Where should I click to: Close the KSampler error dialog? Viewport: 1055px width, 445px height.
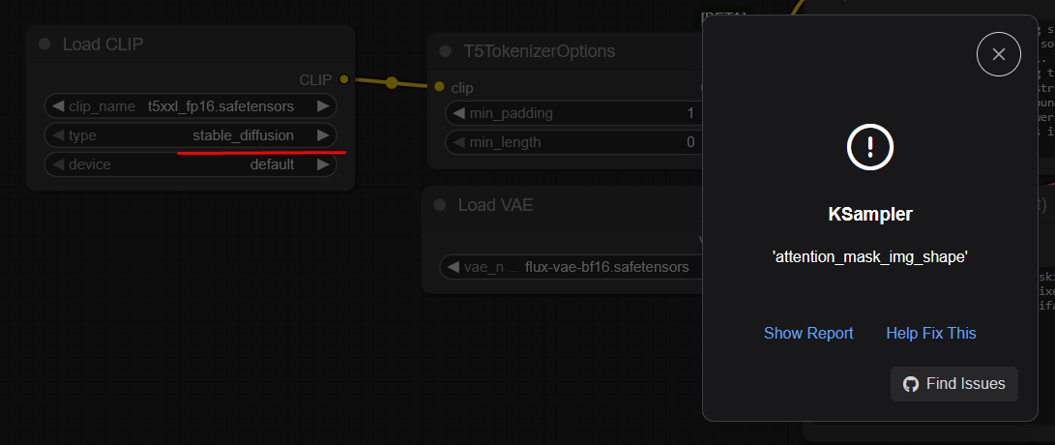pos(999,54)
